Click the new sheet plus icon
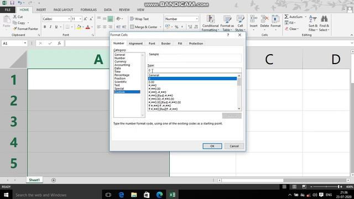Image resolution: width=354 pixels, height=199 pixels. 54,180
